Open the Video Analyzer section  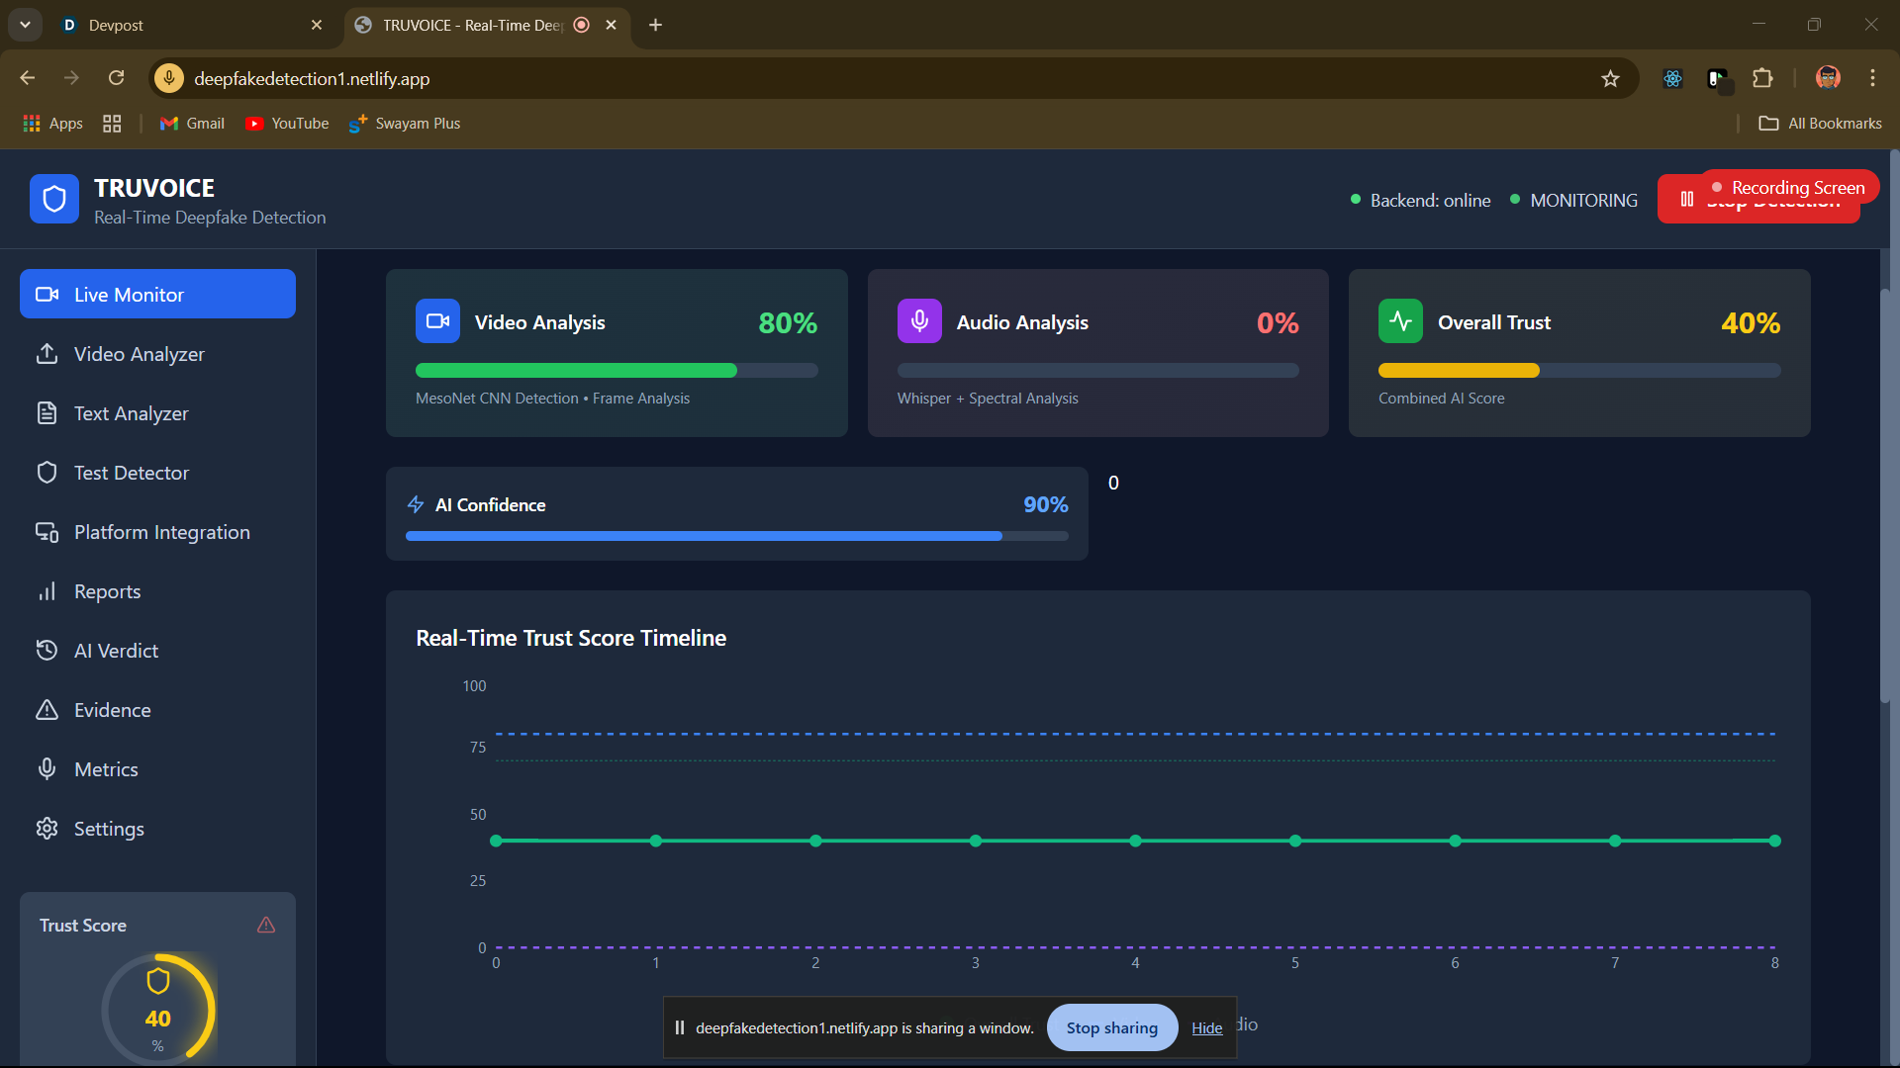tap(139, 354)
